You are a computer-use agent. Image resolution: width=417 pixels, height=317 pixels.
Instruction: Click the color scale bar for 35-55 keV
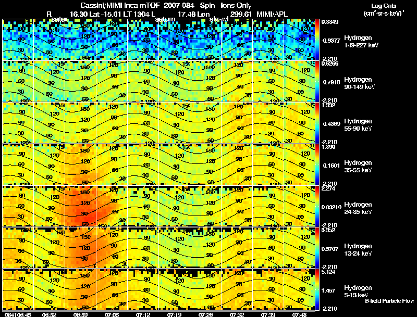pyautogui.click(x=317, y=164)
